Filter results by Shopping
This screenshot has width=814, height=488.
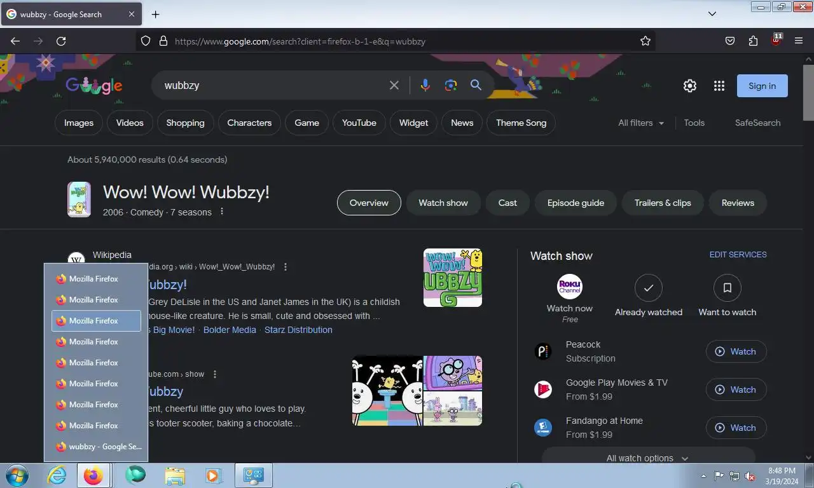tap(185, 123)
